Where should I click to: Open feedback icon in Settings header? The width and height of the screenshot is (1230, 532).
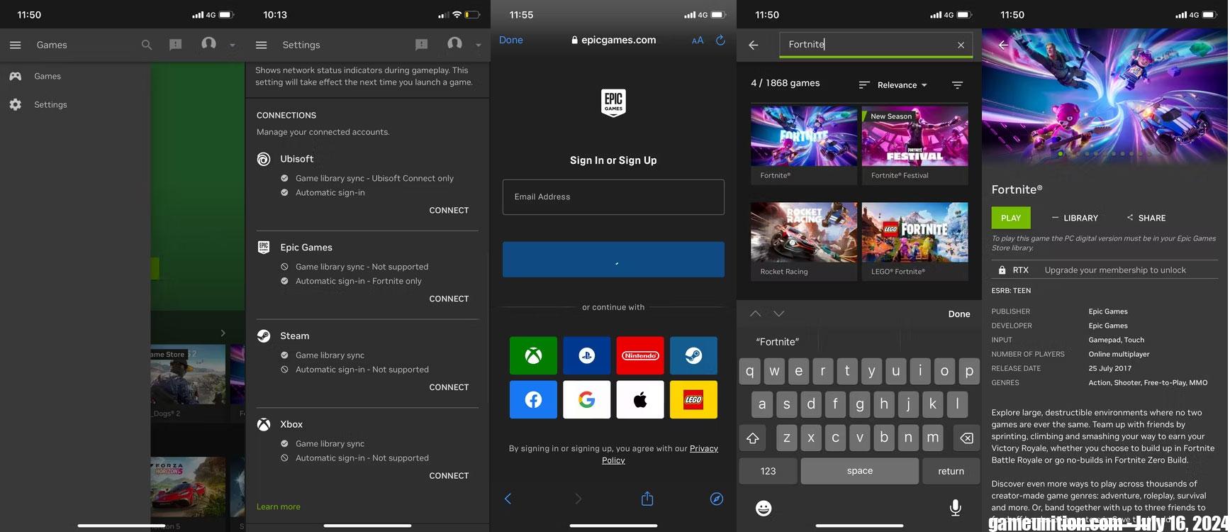(x=421, y=45)
